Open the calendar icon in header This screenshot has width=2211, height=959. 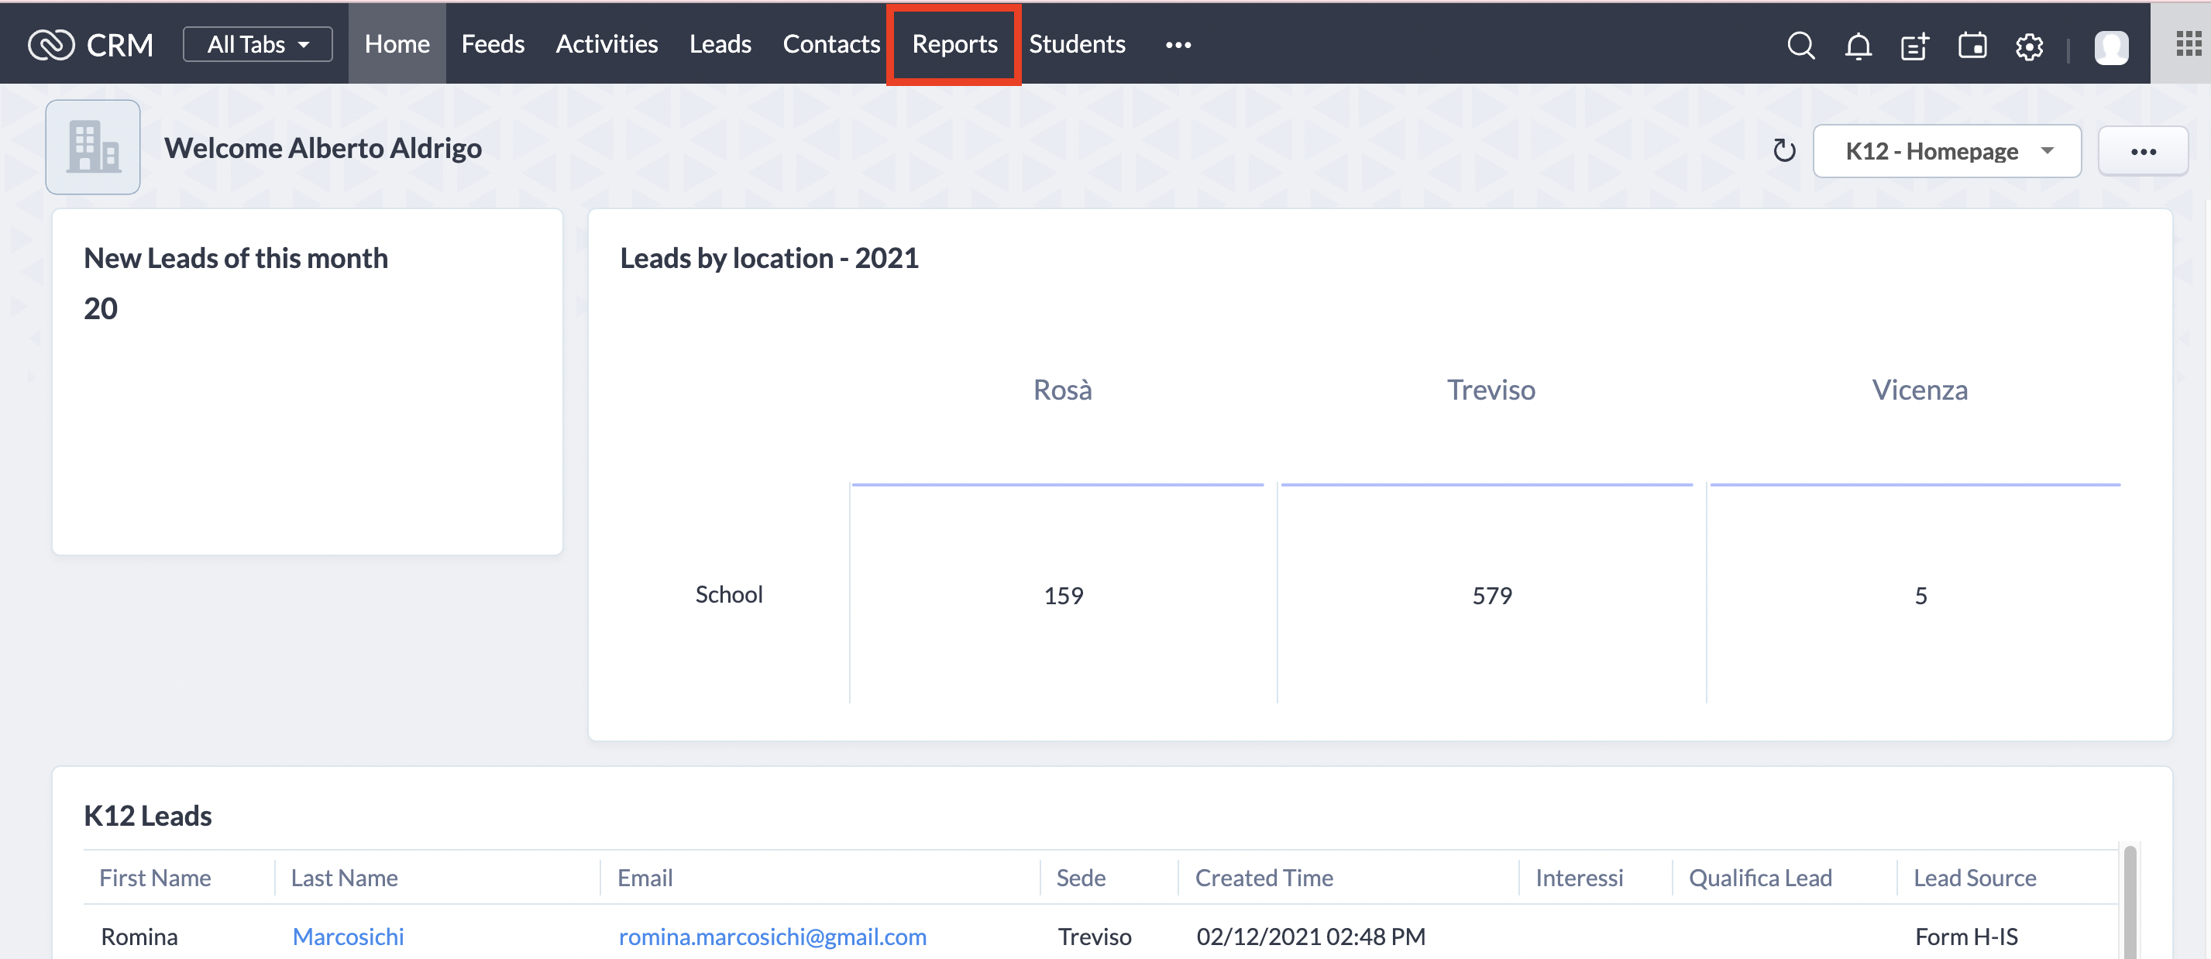tap(1972, 46)
